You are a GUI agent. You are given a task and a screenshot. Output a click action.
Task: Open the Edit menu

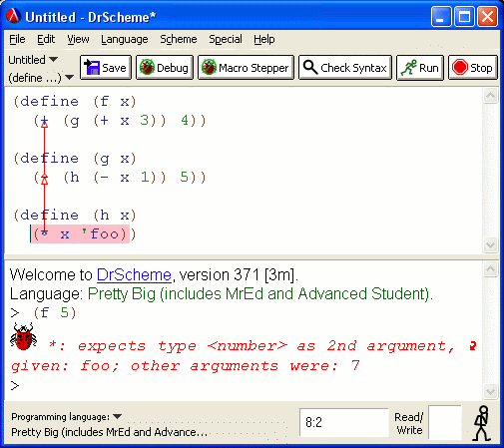tap(46, 39)
